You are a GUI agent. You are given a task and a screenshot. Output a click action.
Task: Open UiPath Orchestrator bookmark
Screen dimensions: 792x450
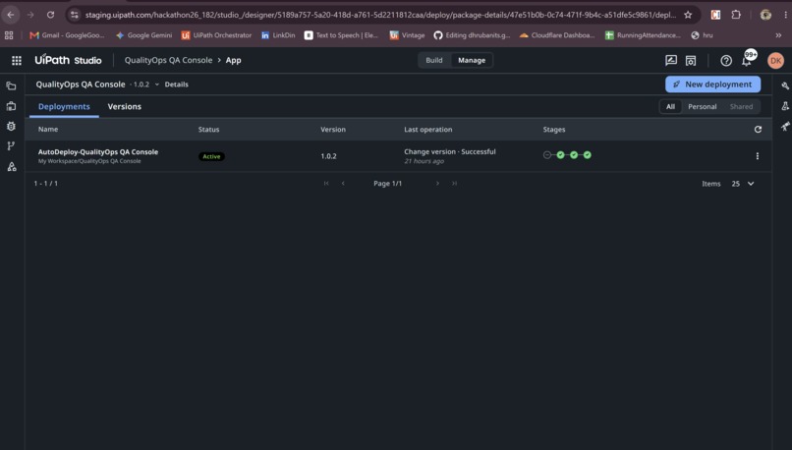click(217, 35)
